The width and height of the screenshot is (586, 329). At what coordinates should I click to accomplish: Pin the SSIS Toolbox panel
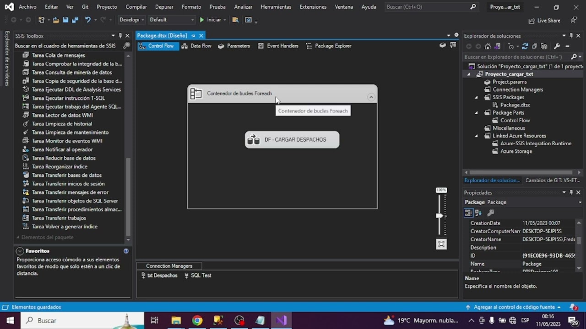click(x=120, y=36)
